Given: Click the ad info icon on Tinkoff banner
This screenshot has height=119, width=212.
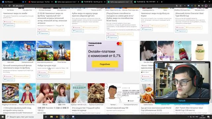Looking at the screenshot, I should point(123,42).
